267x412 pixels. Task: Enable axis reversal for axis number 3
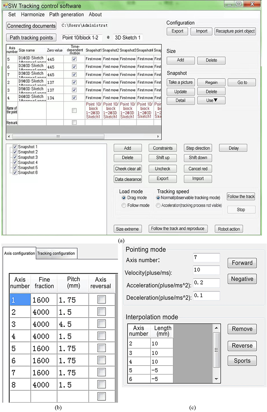(x=102, y=324)
